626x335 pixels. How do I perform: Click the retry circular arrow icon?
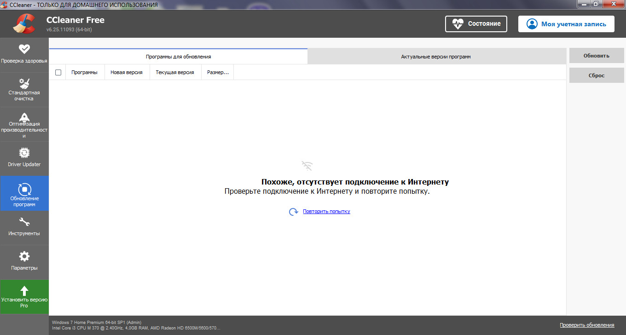[293, 212]
